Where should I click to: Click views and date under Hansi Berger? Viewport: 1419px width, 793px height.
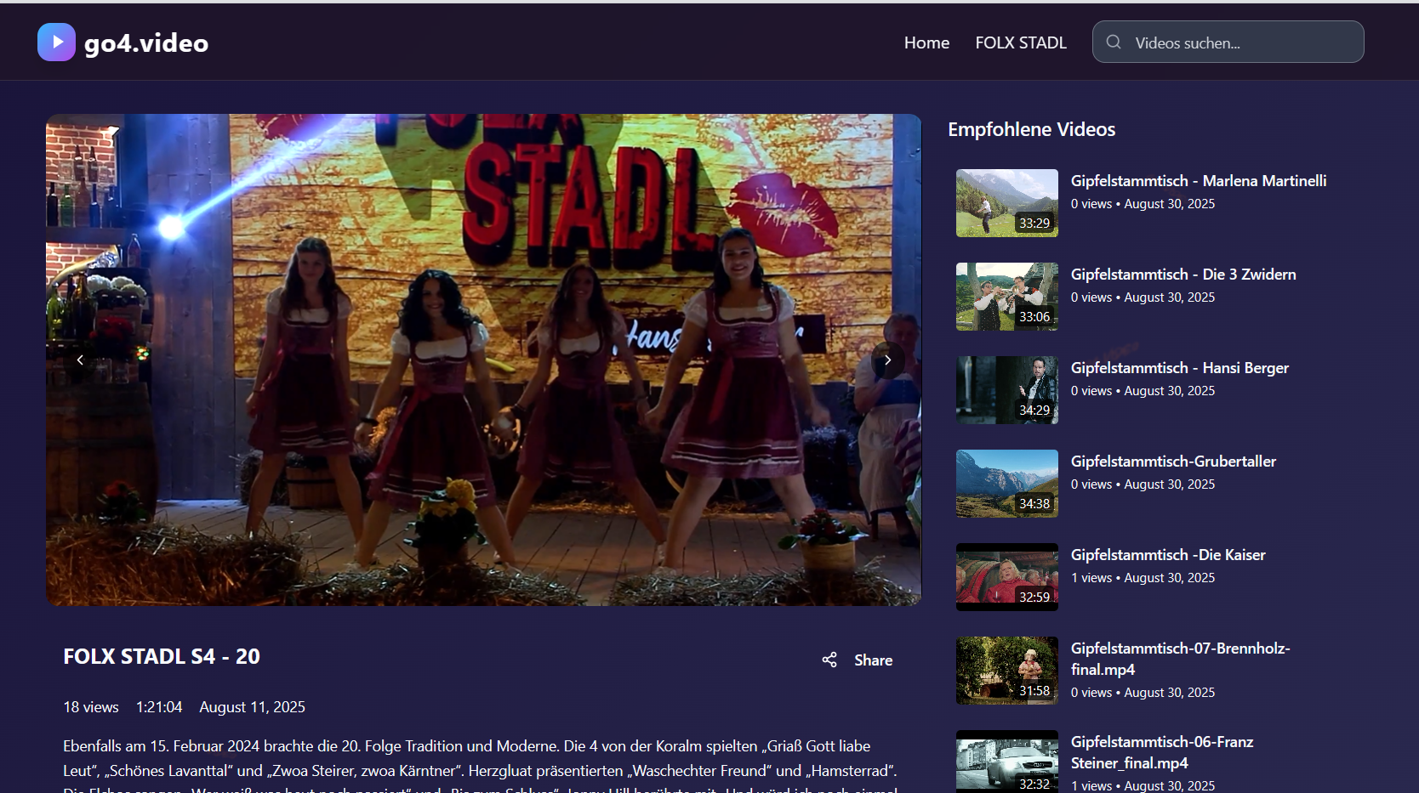click(1143, 391)
